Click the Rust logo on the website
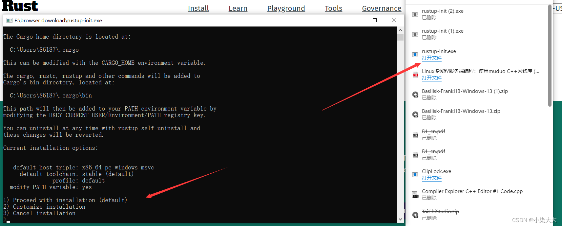Screen dimensions: 562x226 (x=20, y=6)
